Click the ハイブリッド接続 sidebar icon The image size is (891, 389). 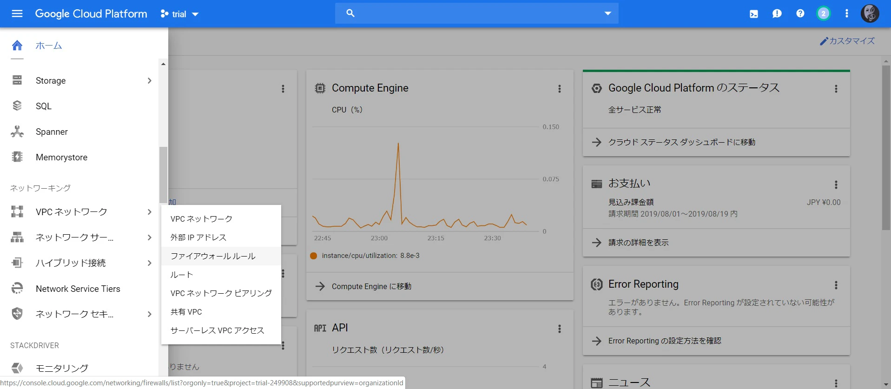click(17, 263)
